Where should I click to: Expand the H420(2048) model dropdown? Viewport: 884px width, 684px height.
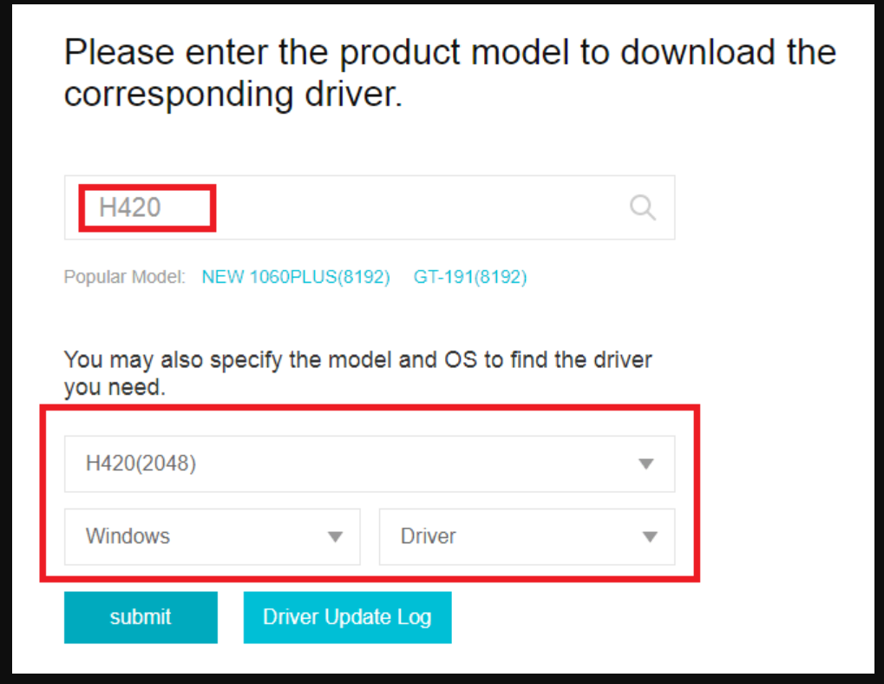coord(370,464)
